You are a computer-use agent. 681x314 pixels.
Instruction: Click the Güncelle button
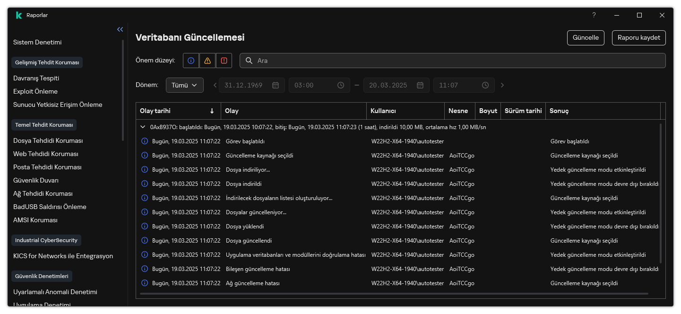(586, 38)
